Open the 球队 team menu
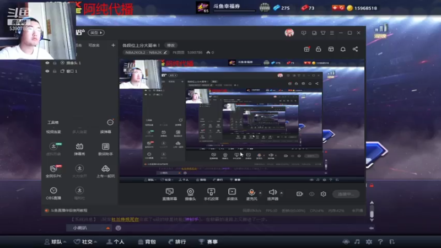 click(56, 242)
